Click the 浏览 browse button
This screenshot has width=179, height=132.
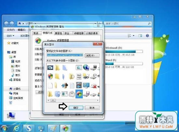click(x=92, y=56)
